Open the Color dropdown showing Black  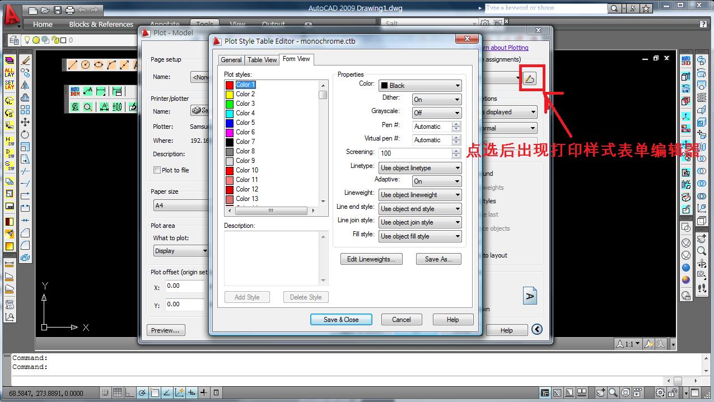[420, 86]
